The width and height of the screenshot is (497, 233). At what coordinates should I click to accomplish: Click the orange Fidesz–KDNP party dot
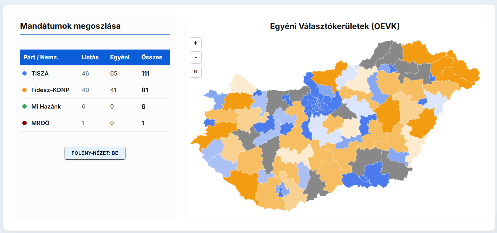click(24, 90)
